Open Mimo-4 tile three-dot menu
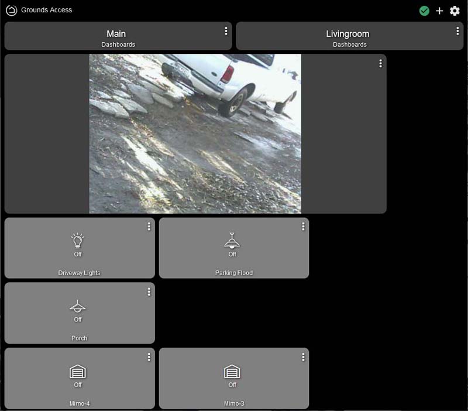 (149, 357)
